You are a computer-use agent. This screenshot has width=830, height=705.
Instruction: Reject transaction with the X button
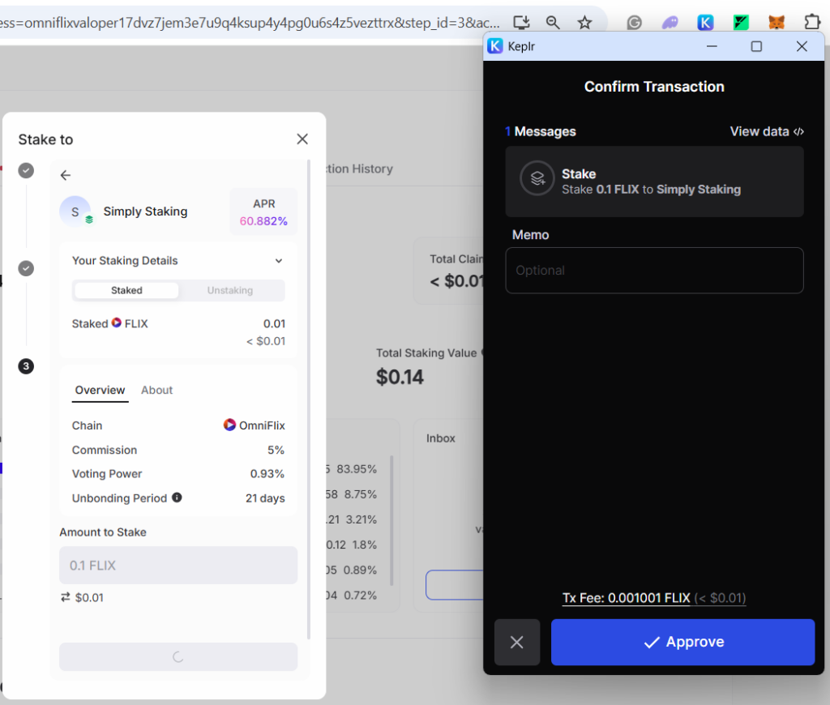click(517, 642)
